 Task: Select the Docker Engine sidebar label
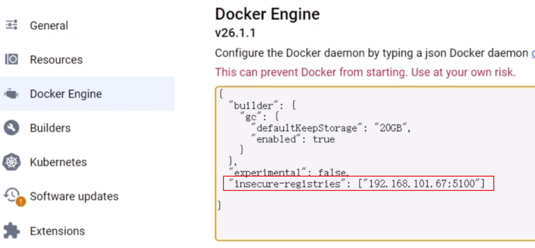coord(66,94)
